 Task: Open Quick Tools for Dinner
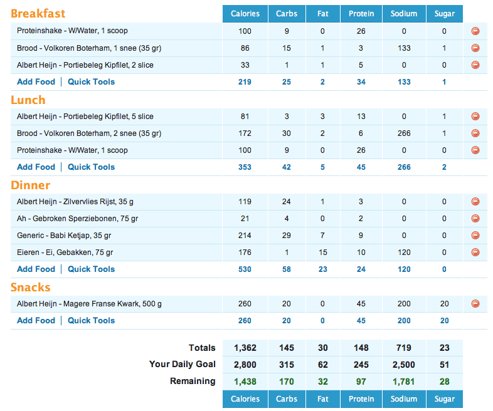[x=91, y=269]
